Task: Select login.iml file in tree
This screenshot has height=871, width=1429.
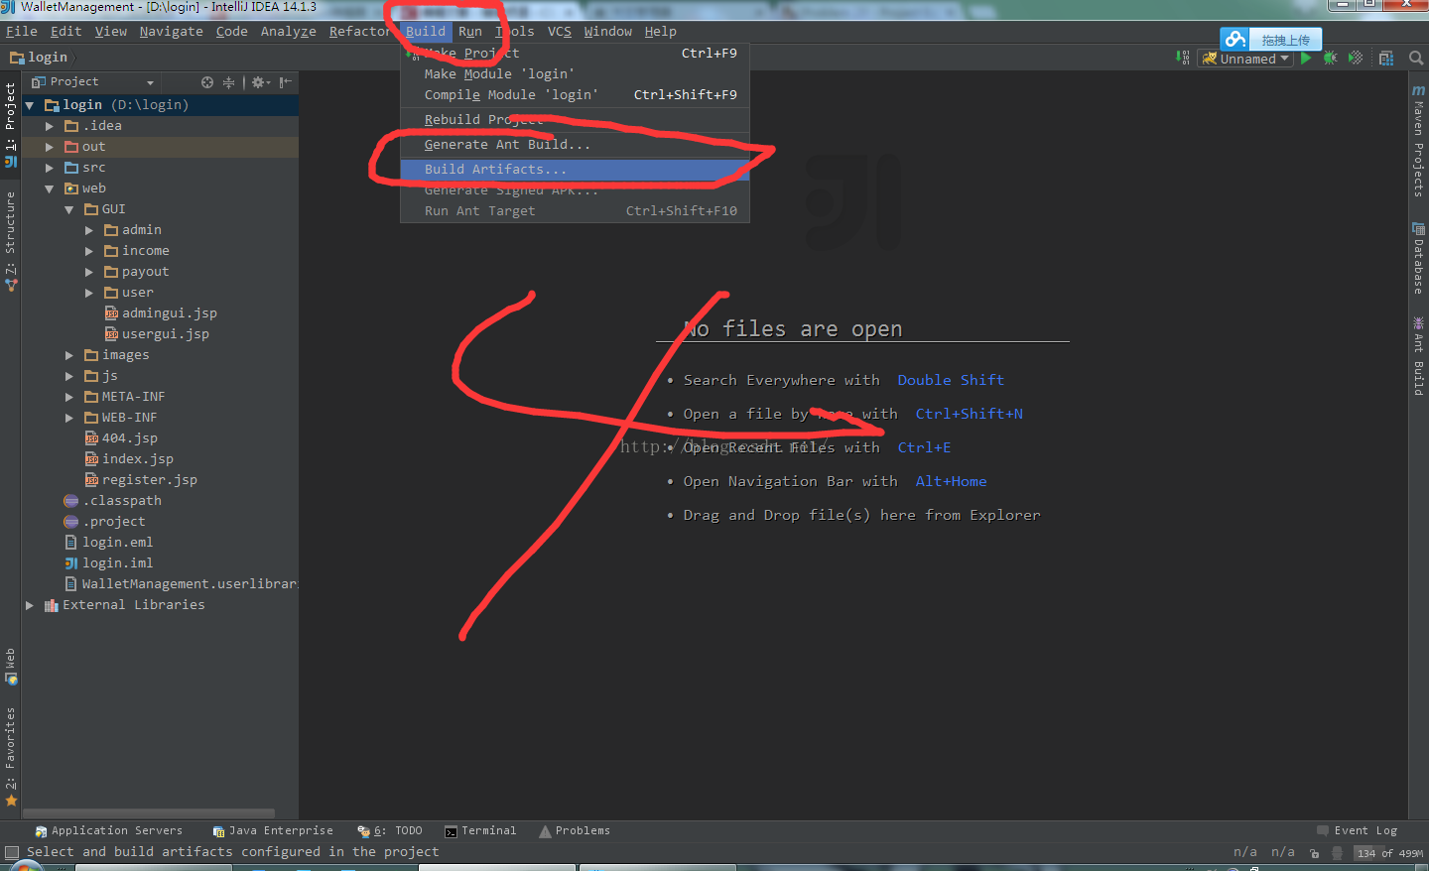Action: pyautogui.click(x=108, y=563)
